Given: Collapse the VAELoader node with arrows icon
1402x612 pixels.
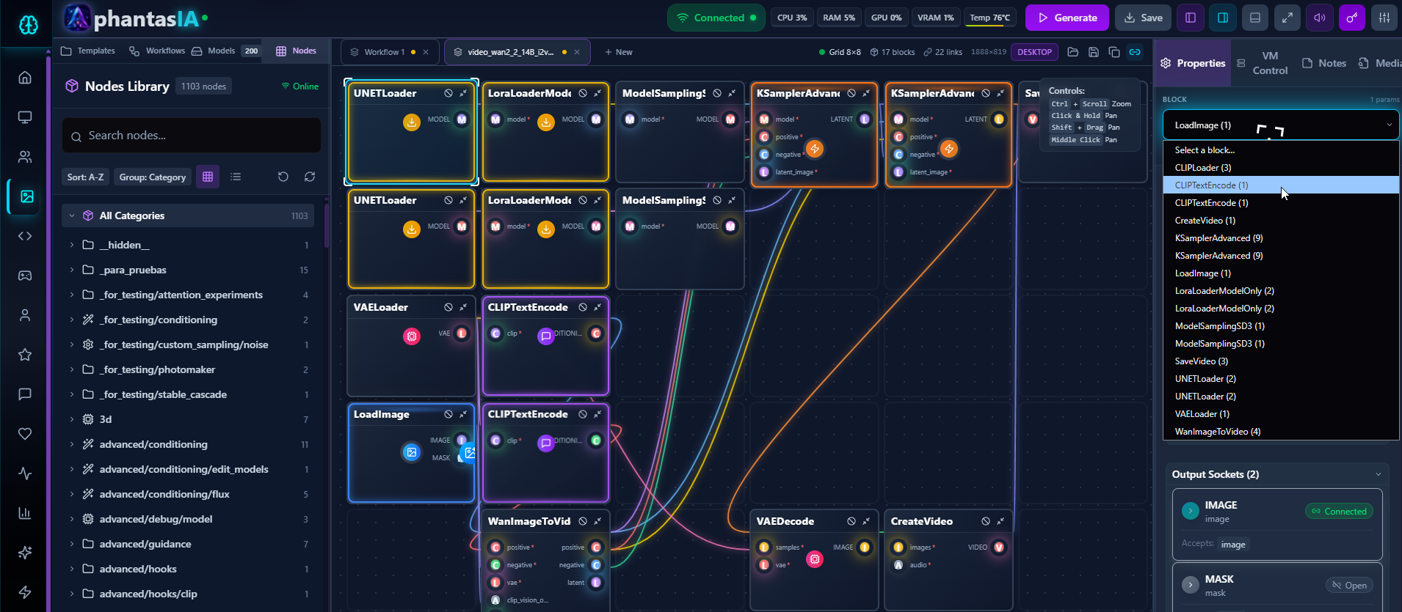Looking at the screenshot, I should [463, 308].
